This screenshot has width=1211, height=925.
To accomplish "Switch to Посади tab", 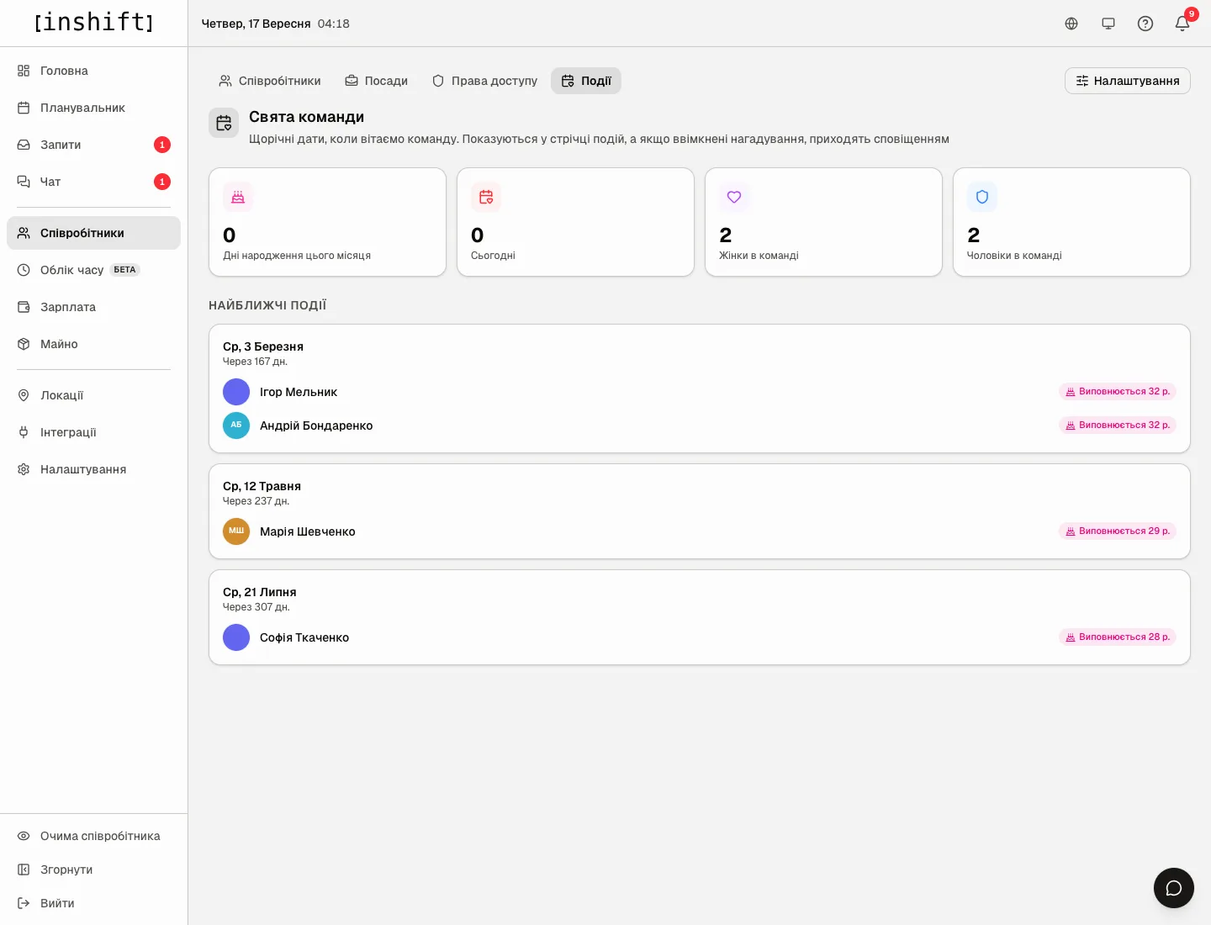I will pos(376,81).
